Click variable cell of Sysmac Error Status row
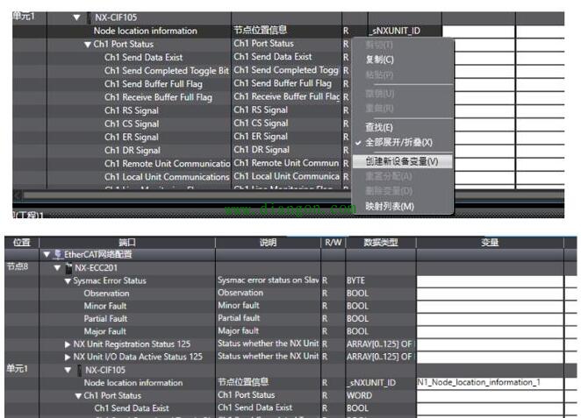 click(490, 281)
